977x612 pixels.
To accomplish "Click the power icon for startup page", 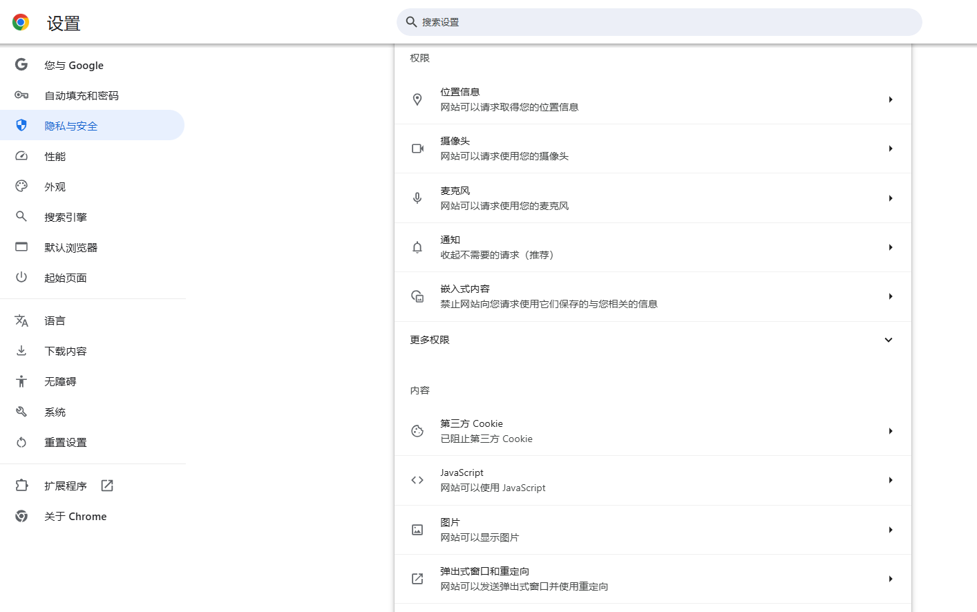I will [x=21, y=277].
